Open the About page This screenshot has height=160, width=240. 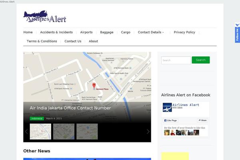tap(93, 41)
